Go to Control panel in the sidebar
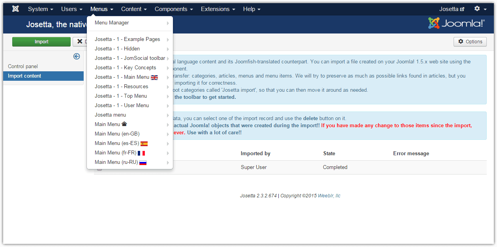The width and height of the screenshot is (497, 247). click(23, 67)
